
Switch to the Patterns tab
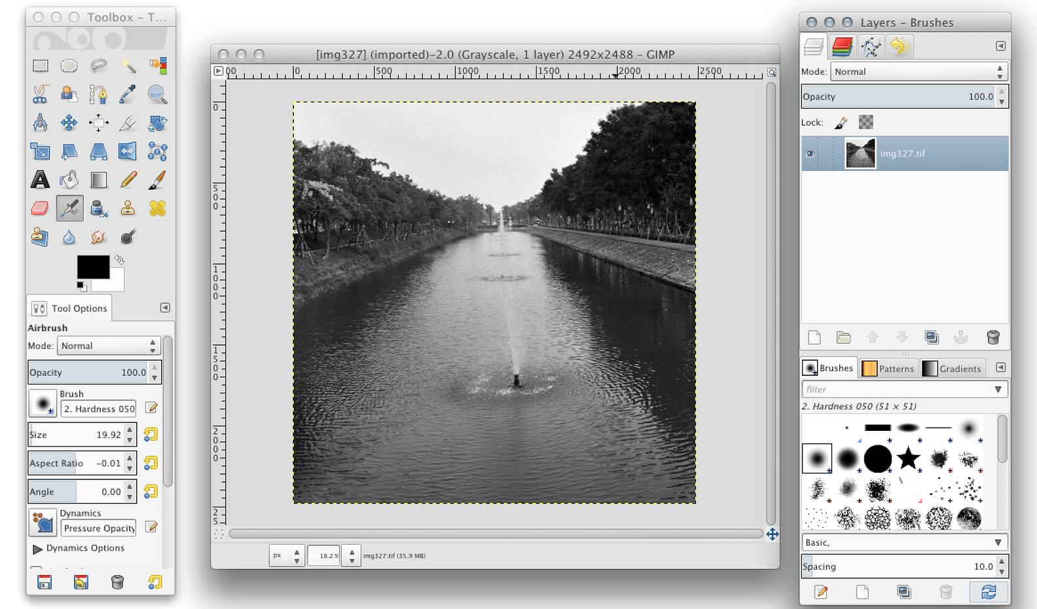coord(888,369)
